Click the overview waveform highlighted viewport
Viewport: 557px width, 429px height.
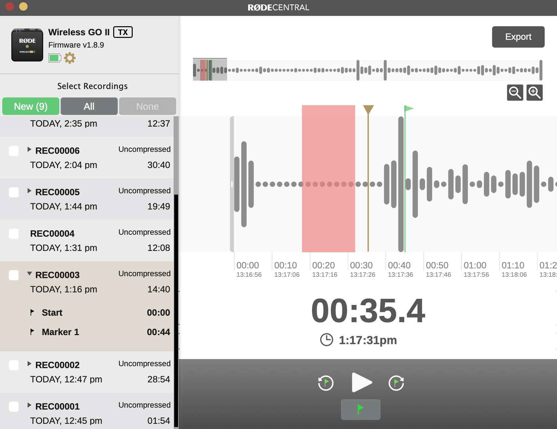coord(210,70)
